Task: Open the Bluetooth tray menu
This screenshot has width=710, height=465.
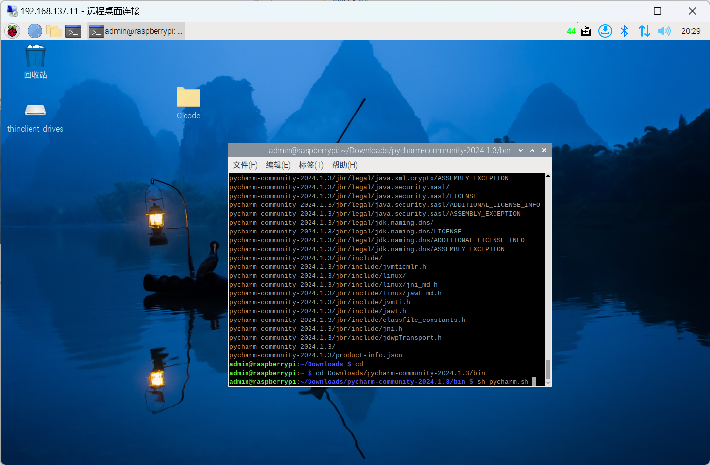Action: [x=624, y=31]
